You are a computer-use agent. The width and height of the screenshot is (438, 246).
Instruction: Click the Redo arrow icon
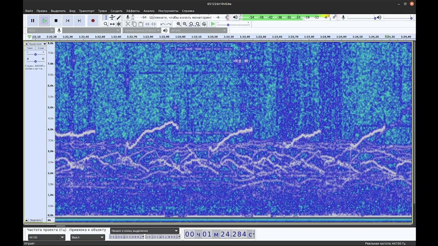coord(169,24)
